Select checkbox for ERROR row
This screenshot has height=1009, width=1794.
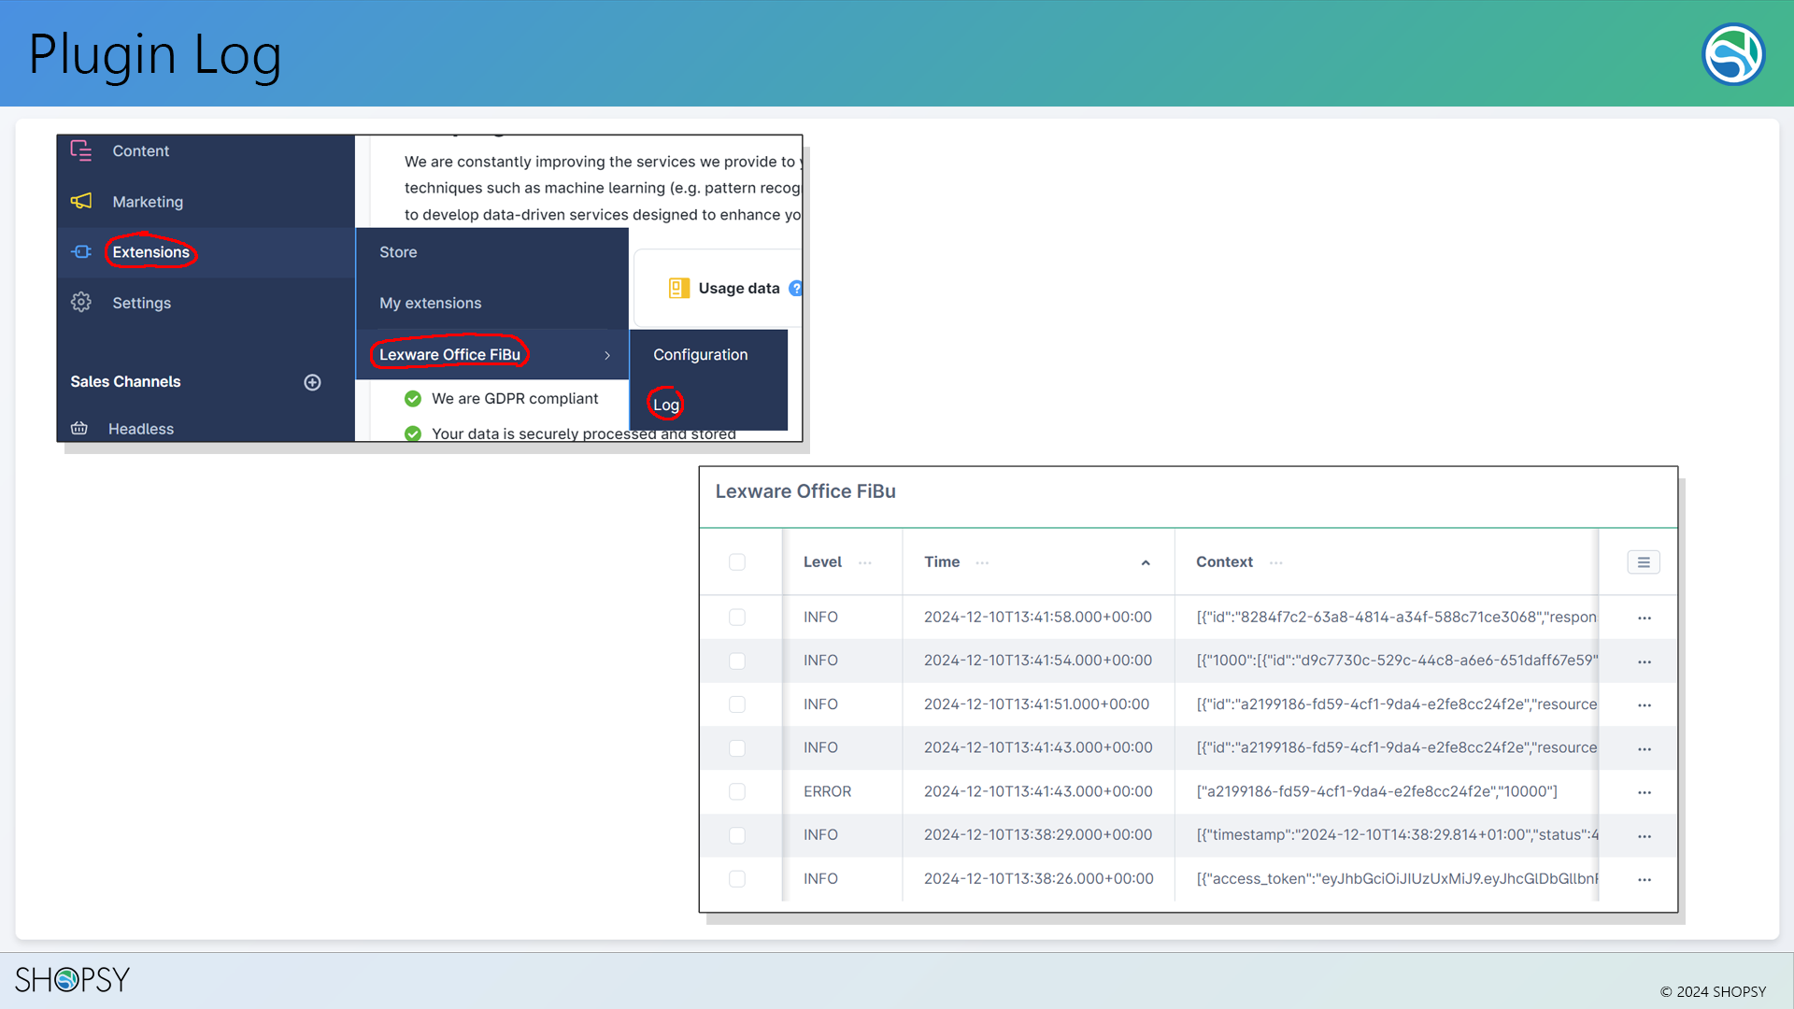pos(737,791)
